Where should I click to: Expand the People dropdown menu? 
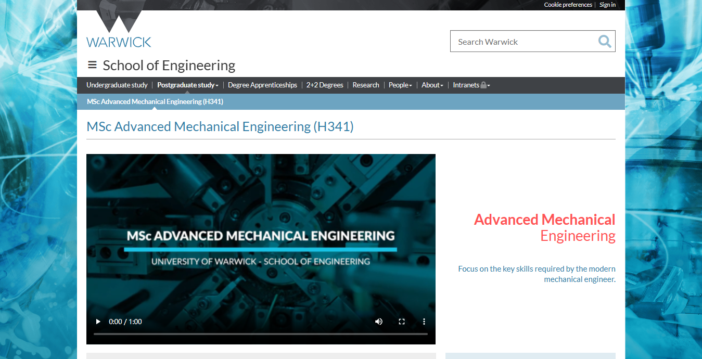tap(400, 85)
